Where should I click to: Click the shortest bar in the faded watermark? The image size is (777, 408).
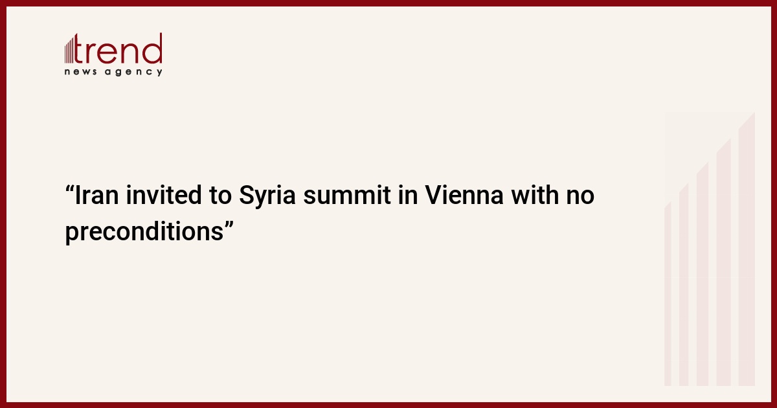[x=668, y=294]
